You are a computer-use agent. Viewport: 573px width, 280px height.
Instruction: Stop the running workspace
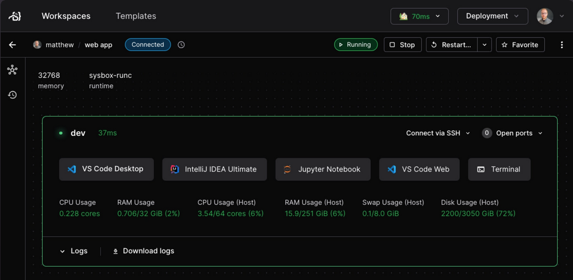coord(403,45)
